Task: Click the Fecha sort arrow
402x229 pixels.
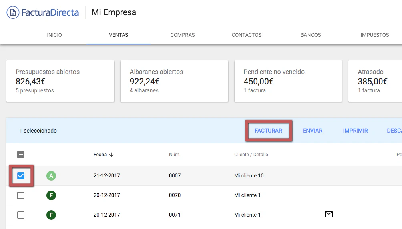Action: [x=111, y=155]
